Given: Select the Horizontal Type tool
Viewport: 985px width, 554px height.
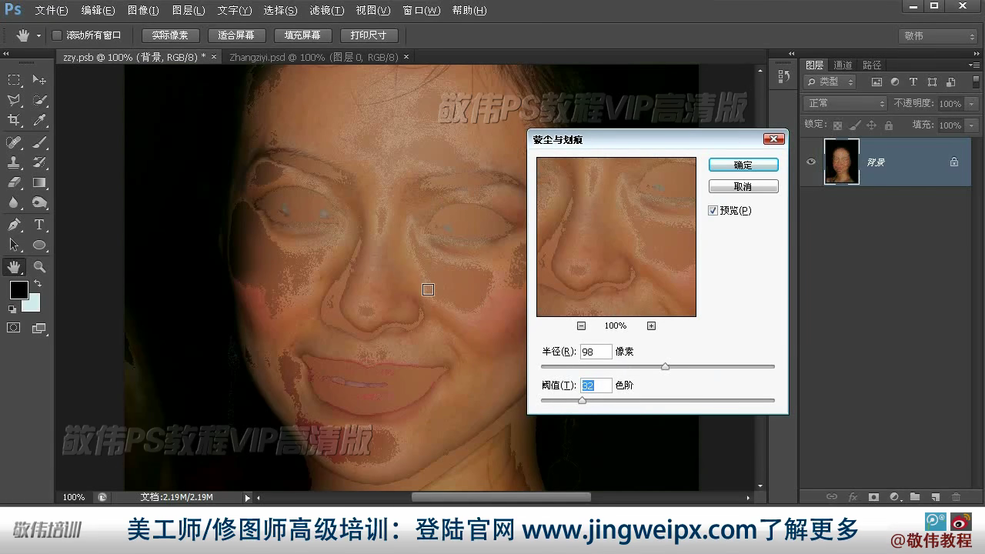Looking at the screenshot, I should (39, 225).
